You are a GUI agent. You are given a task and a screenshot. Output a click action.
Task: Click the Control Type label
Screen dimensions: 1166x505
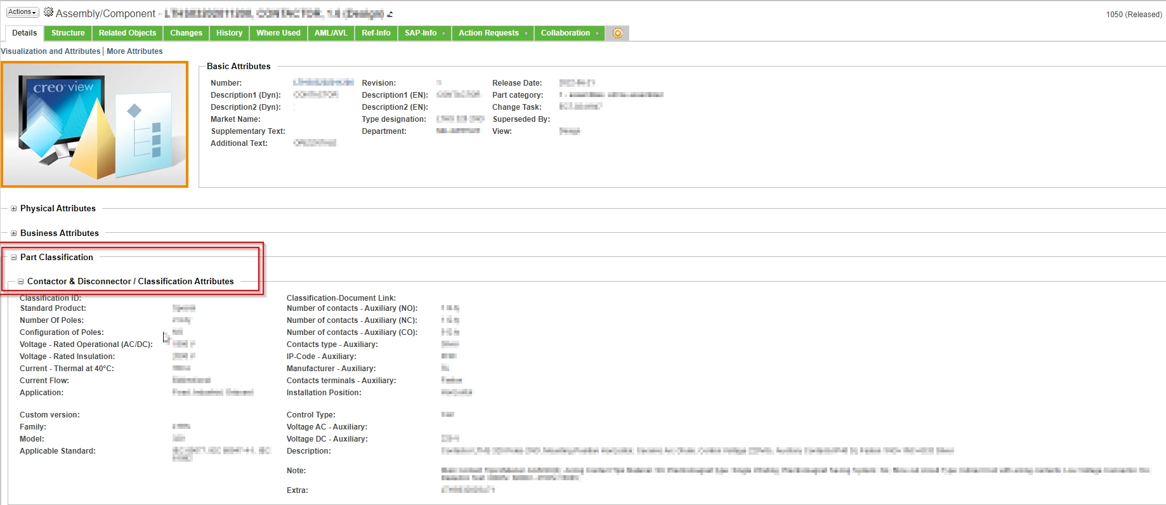tap(311, 415)
